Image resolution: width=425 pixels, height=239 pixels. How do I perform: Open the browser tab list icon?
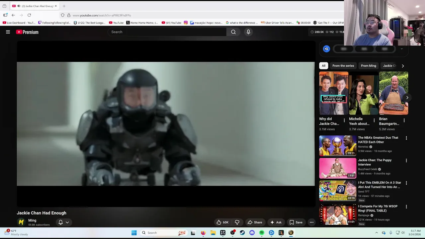(x=4, y=6)
